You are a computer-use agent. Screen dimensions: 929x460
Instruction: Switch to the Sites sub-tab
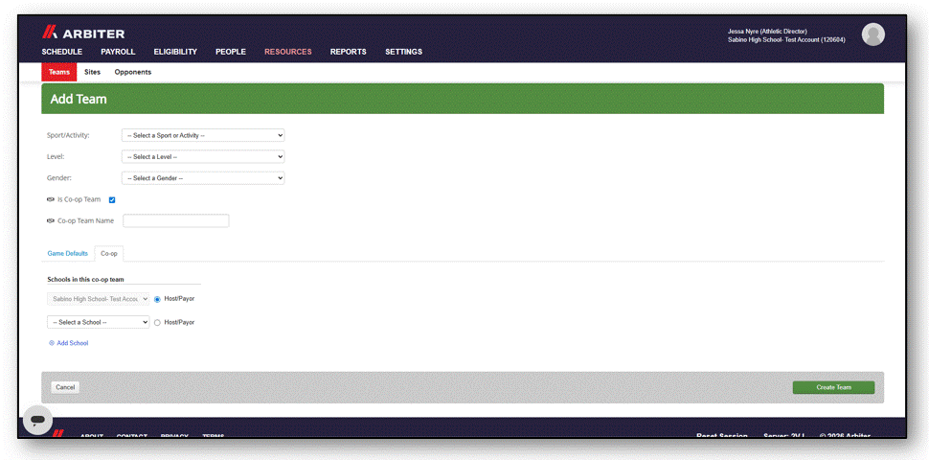93,72
